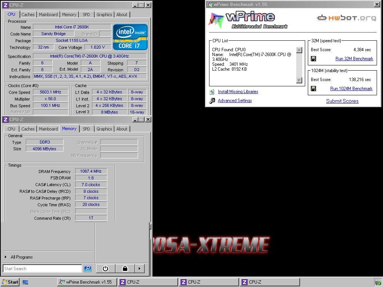
Task: Click CPU List scrollbar up arrow
Action: point(299,50)
